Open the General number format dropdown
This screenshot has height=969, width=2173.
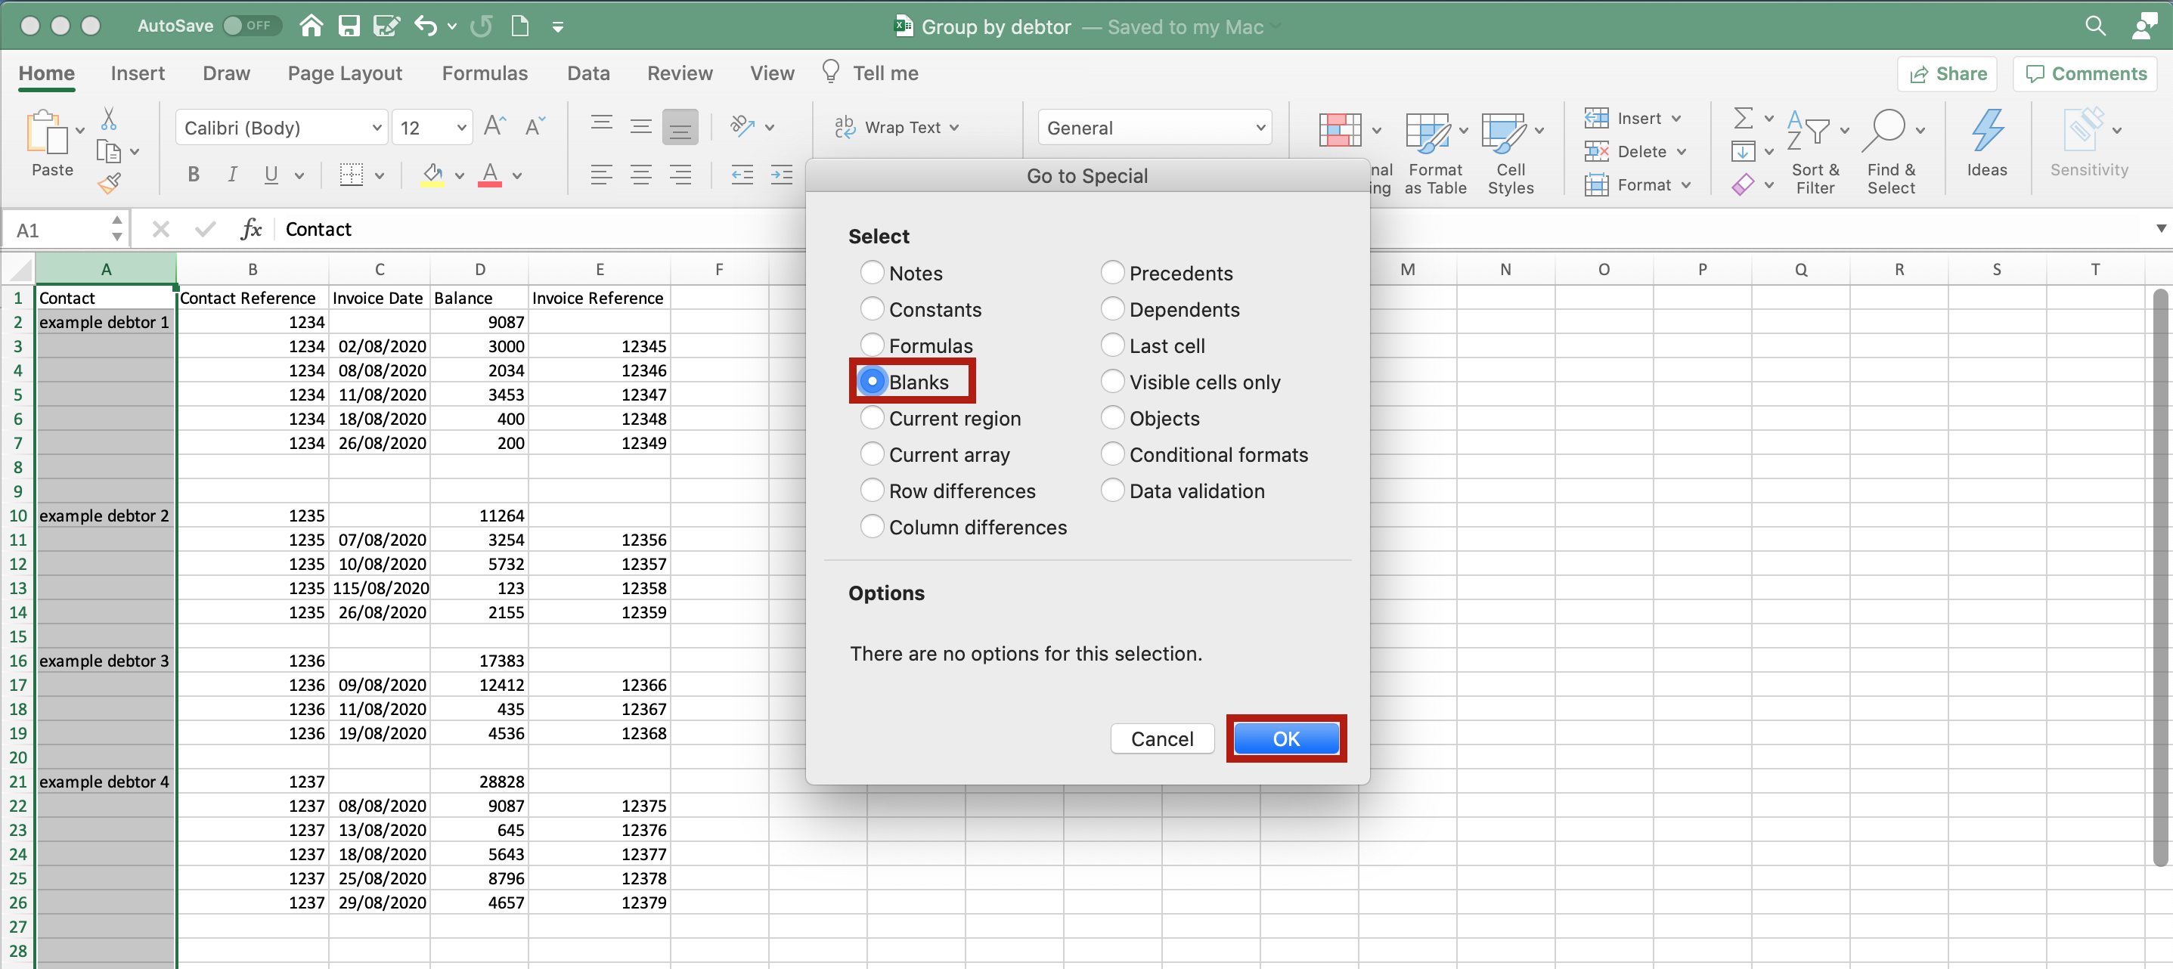coord(1260,127)
